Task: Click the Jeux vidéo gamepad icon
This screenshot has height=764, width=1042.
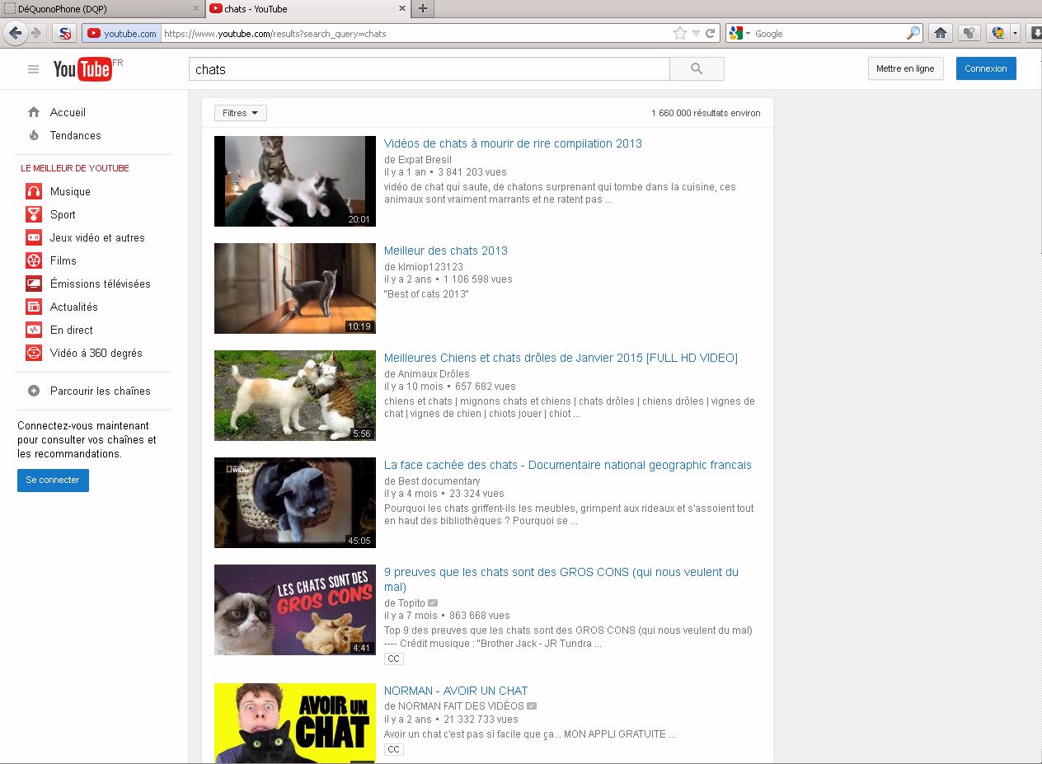Action: (x=34, y=237)
